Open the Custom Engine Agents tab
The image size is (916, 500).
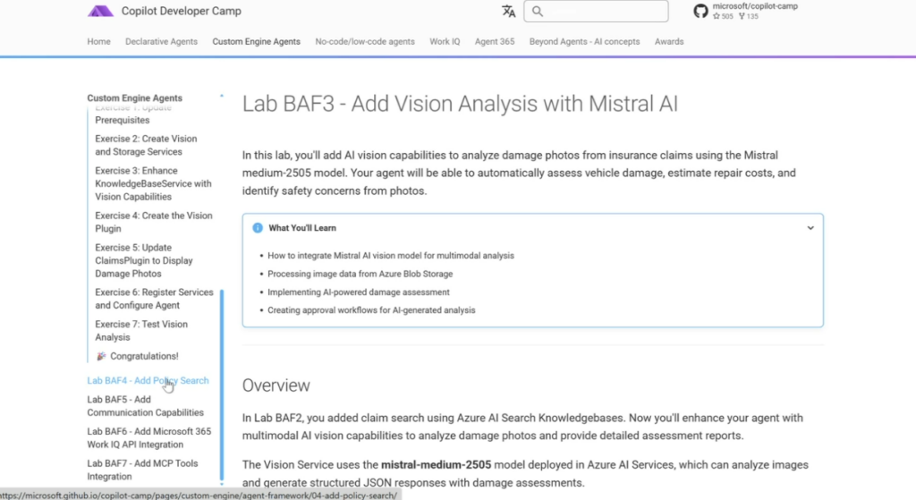[256, 41]
